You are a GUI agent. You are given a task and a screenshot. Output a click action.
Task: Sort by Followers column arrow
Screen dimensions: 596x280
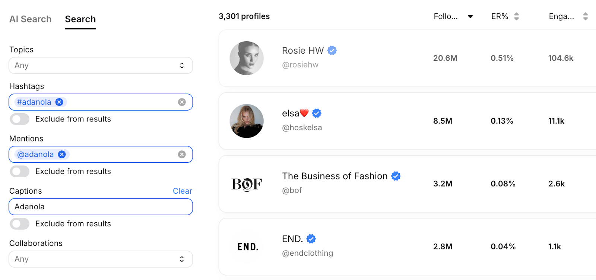tap(470, 16)
